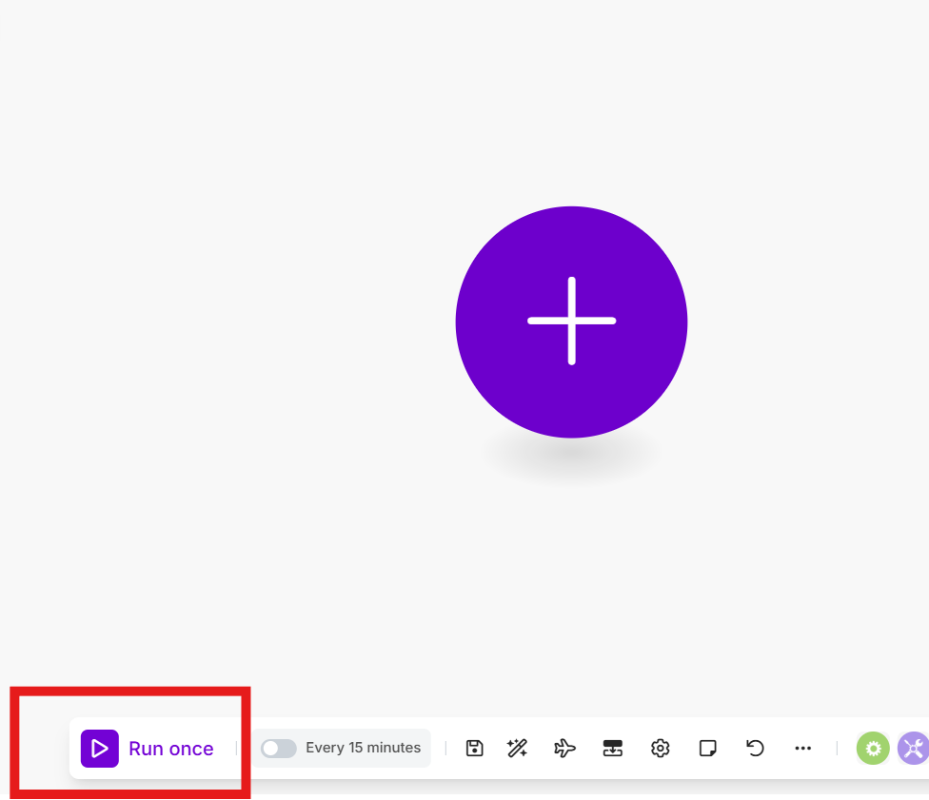Open the Notes sticky note icon
Screen dimensions: 929x800
pyautogui.click(x=707, y=749)
